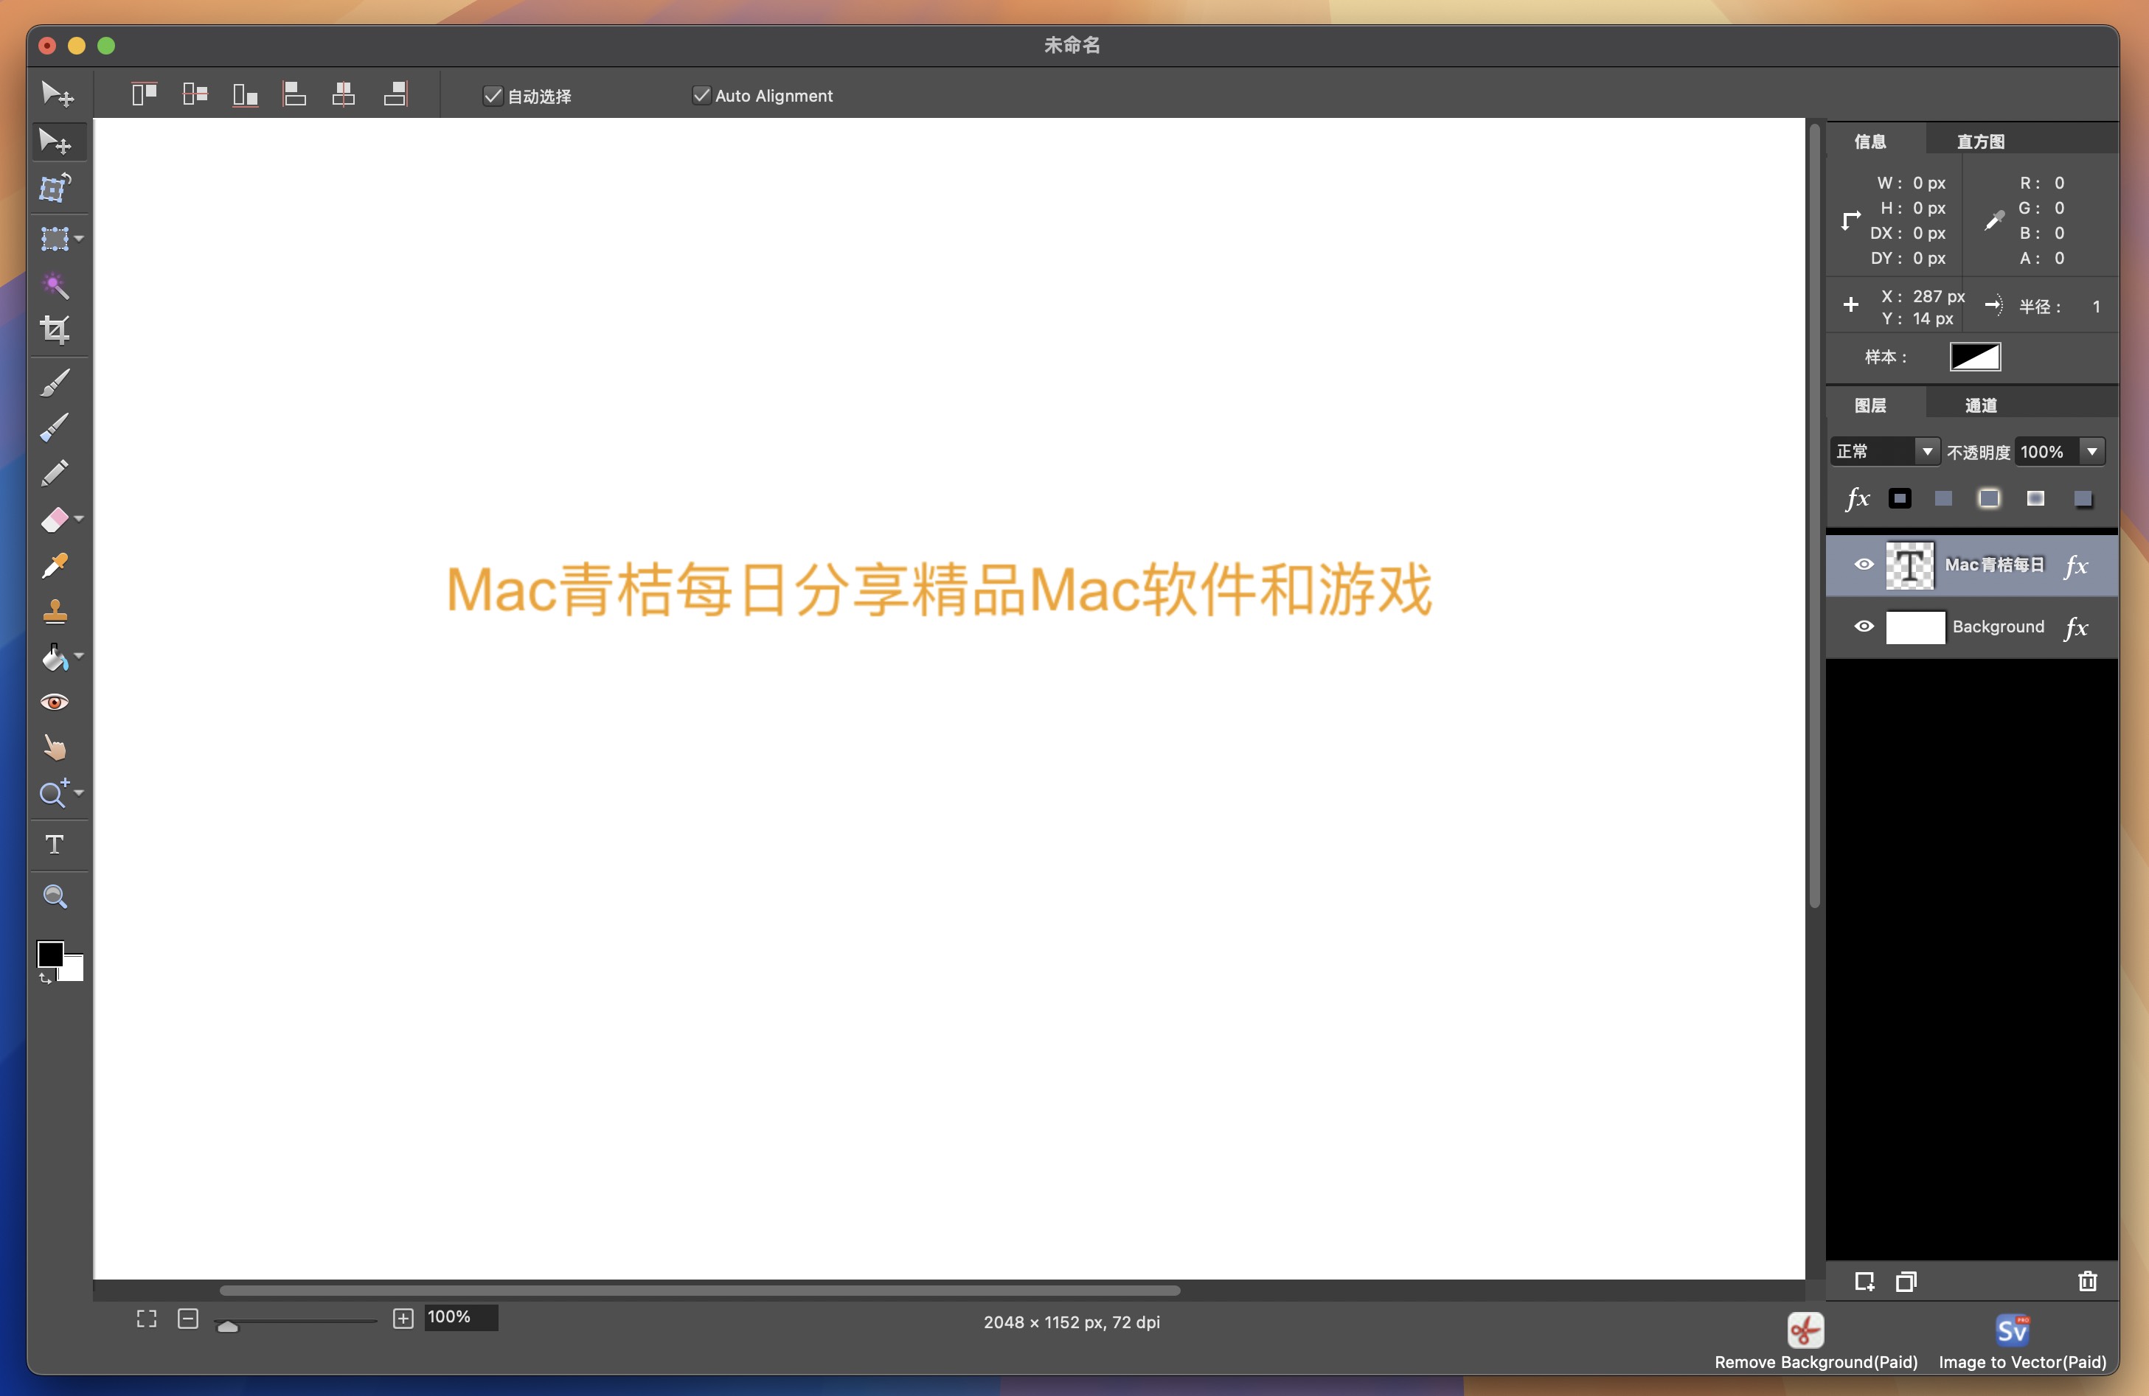Switch to the 直方图 tab

1980,142
